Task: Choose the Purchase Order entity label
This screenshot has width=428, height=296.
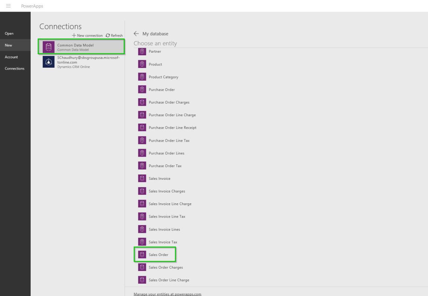Action: (162, 89)
